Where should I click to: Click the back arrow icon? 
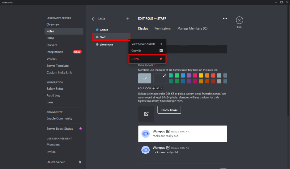(x=93, y=19)
